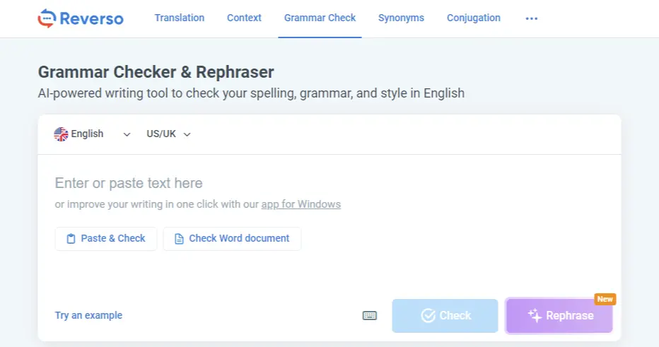This screenshot has height=347, width=659.
Task: Click the Check button
Action: pyautogui.click(x=445, y=315)
